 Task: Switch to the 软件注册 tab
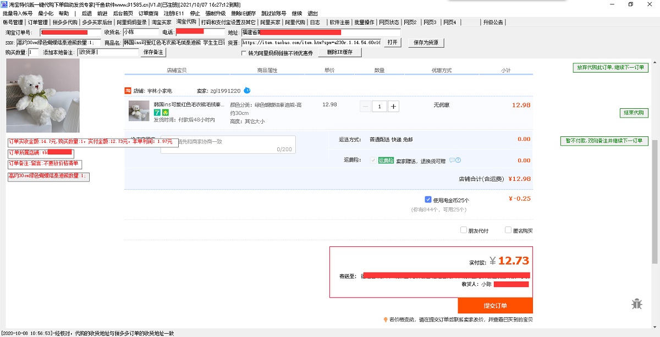click(x=339, y=23)
